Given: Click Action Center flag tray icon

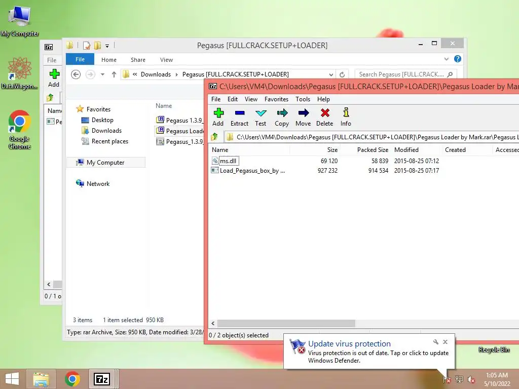Looking at the screenshot, I should pyautogui.click(x=447, y=379).
